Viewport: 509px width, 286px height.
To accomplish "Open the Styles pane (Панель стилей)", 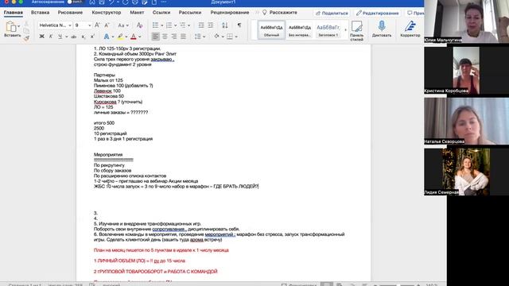I will (356, 30).
